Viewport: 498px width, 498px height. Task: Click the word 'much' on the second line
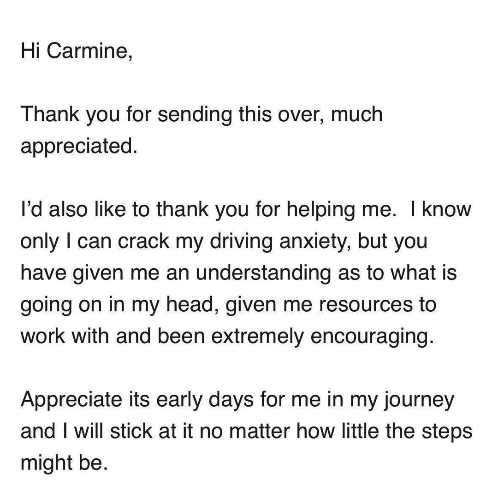tap(356, 114)
